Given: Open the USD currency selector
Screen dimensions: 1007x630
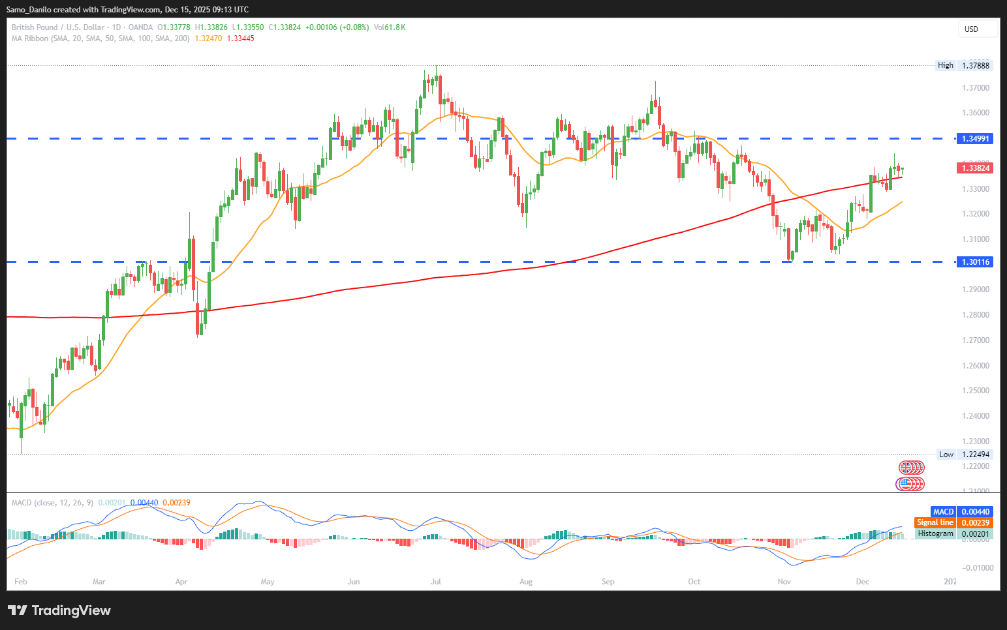Looking at the screenshot, I should [976, 29].
